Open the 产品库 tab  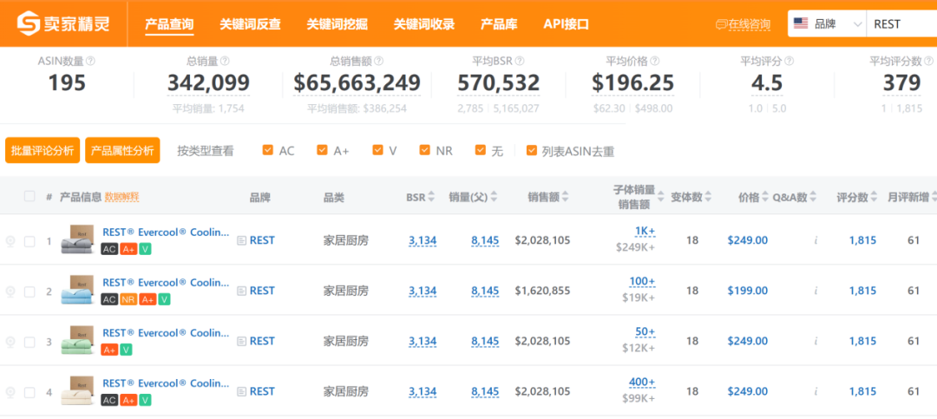point(499,24)
